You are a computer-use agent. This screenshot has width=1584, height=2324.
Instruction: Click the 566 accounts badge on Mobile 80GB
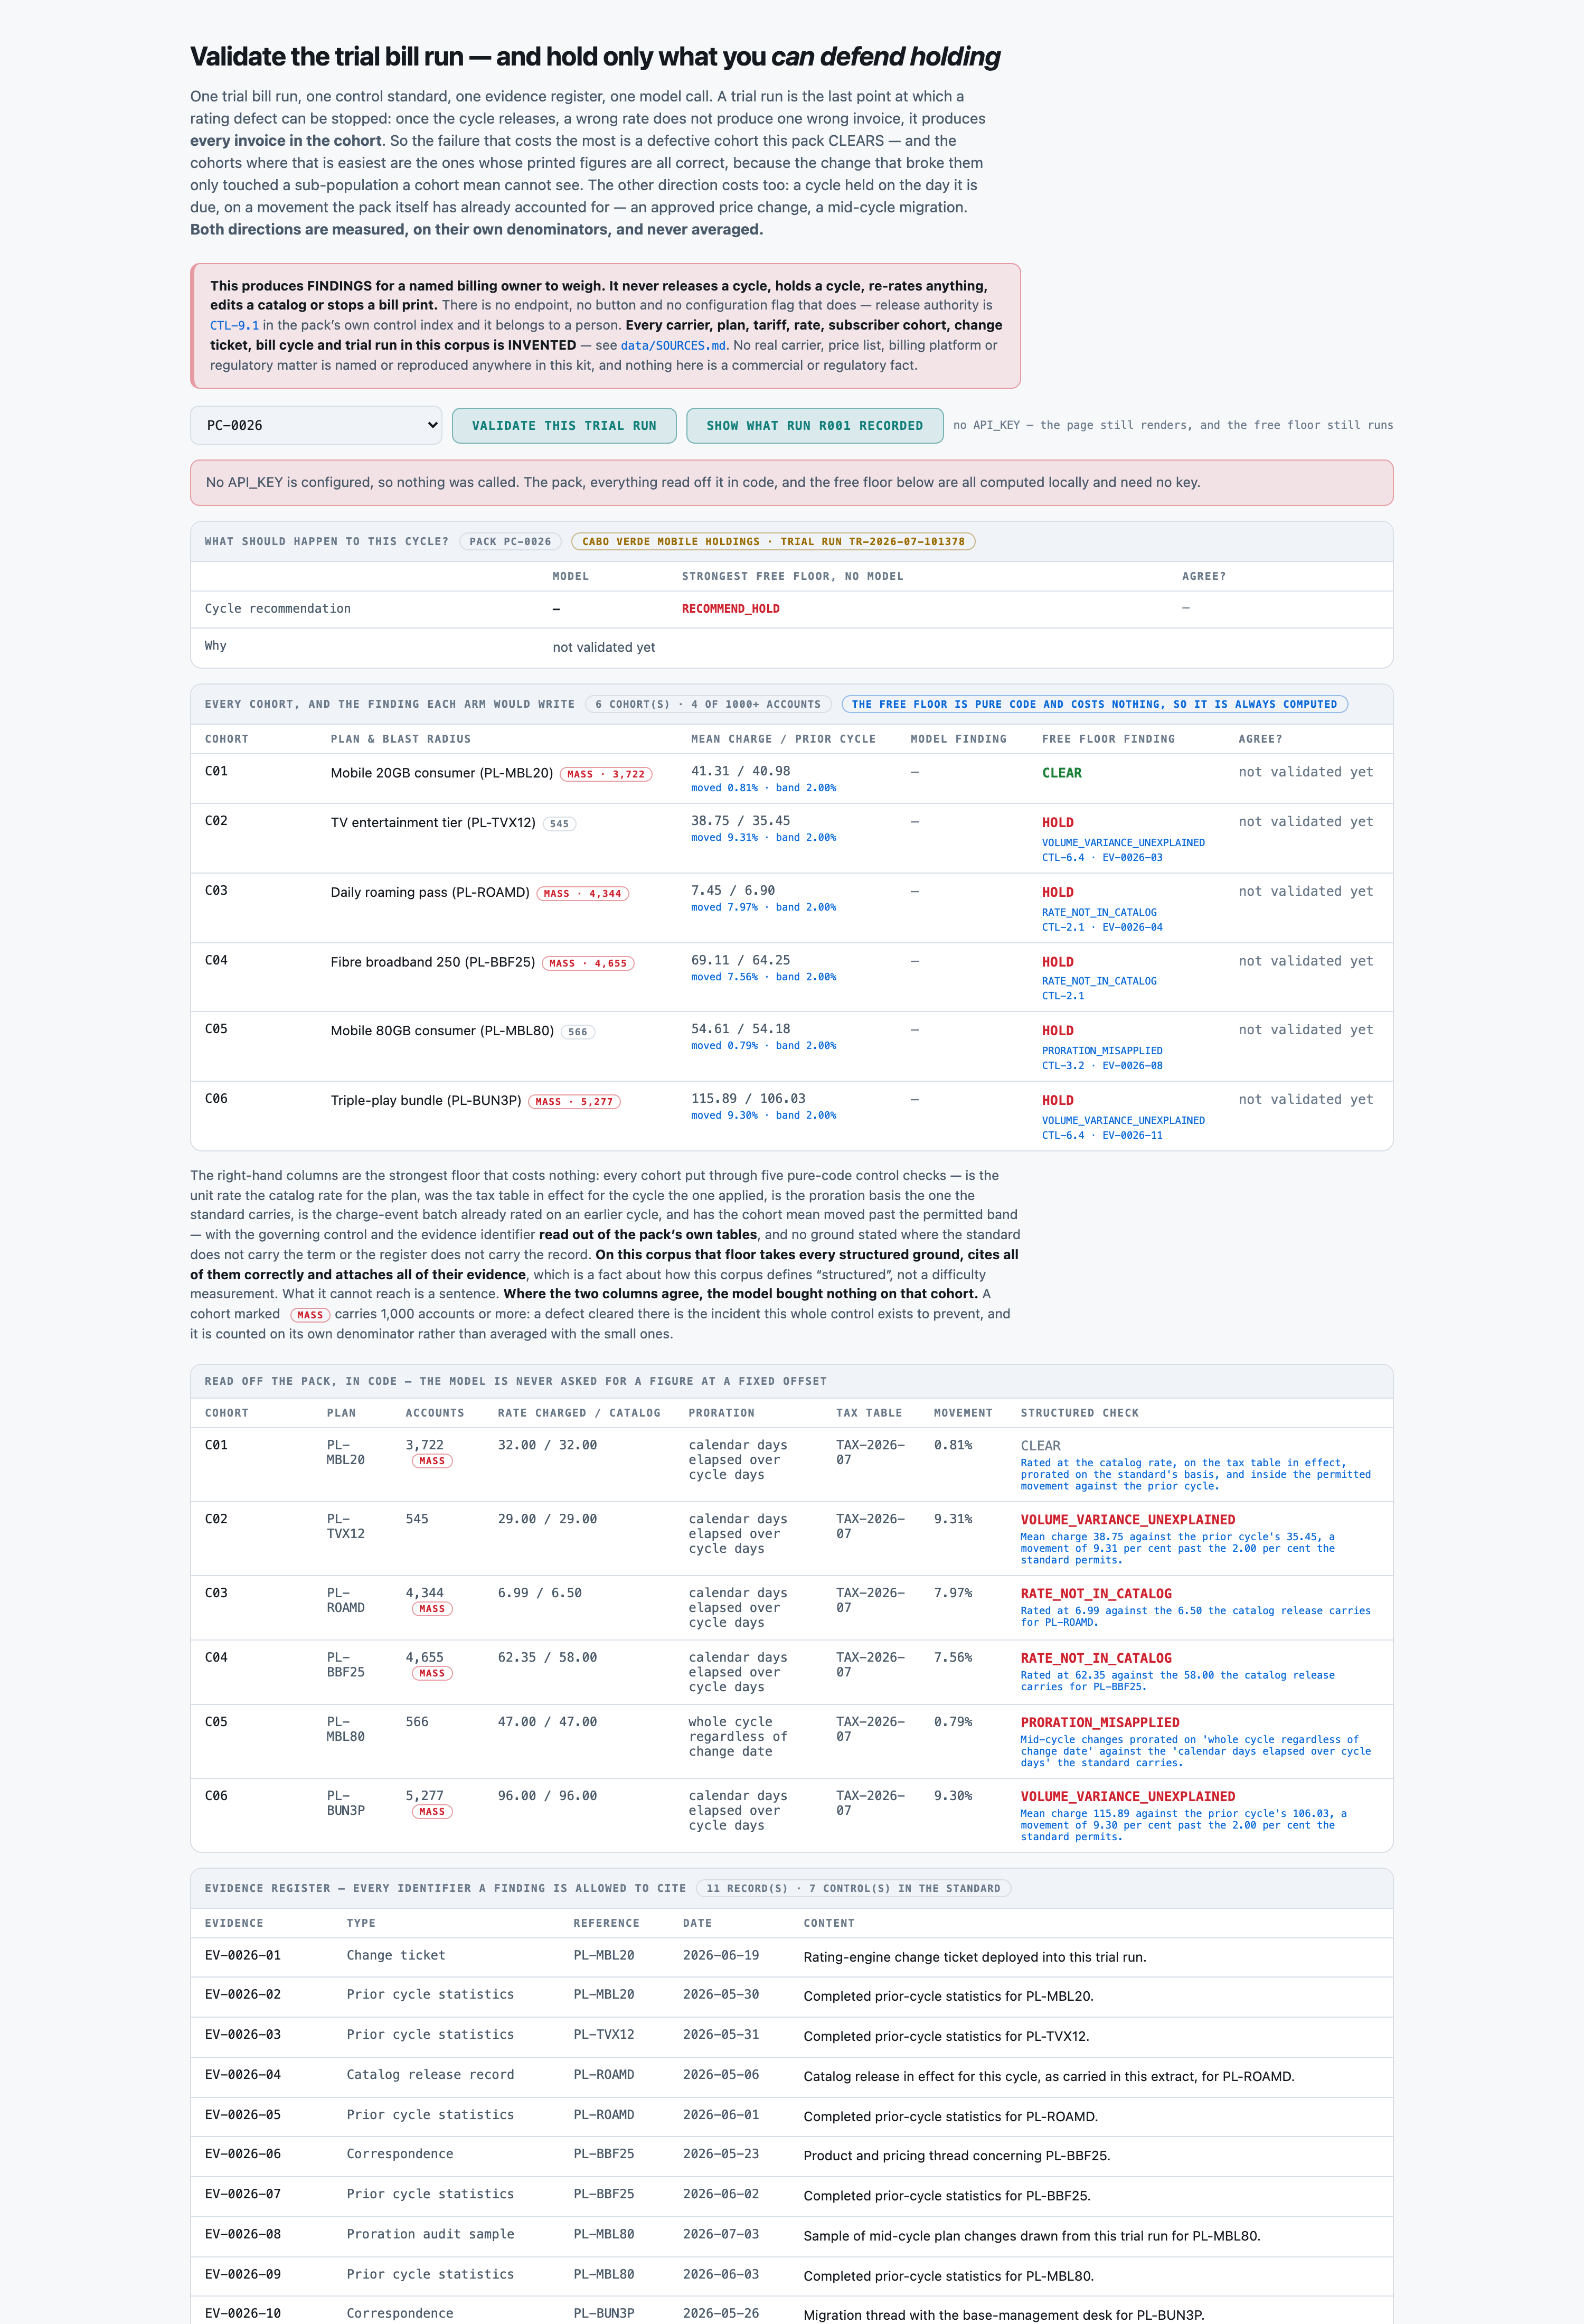578,1032
